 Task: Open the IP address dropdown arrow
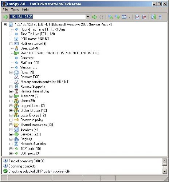[x=88, y=17]
